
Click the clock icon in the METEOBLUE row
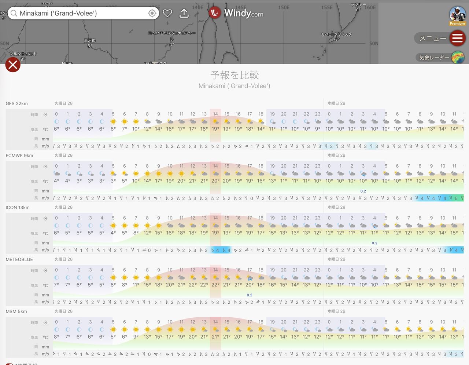point(45,271)
